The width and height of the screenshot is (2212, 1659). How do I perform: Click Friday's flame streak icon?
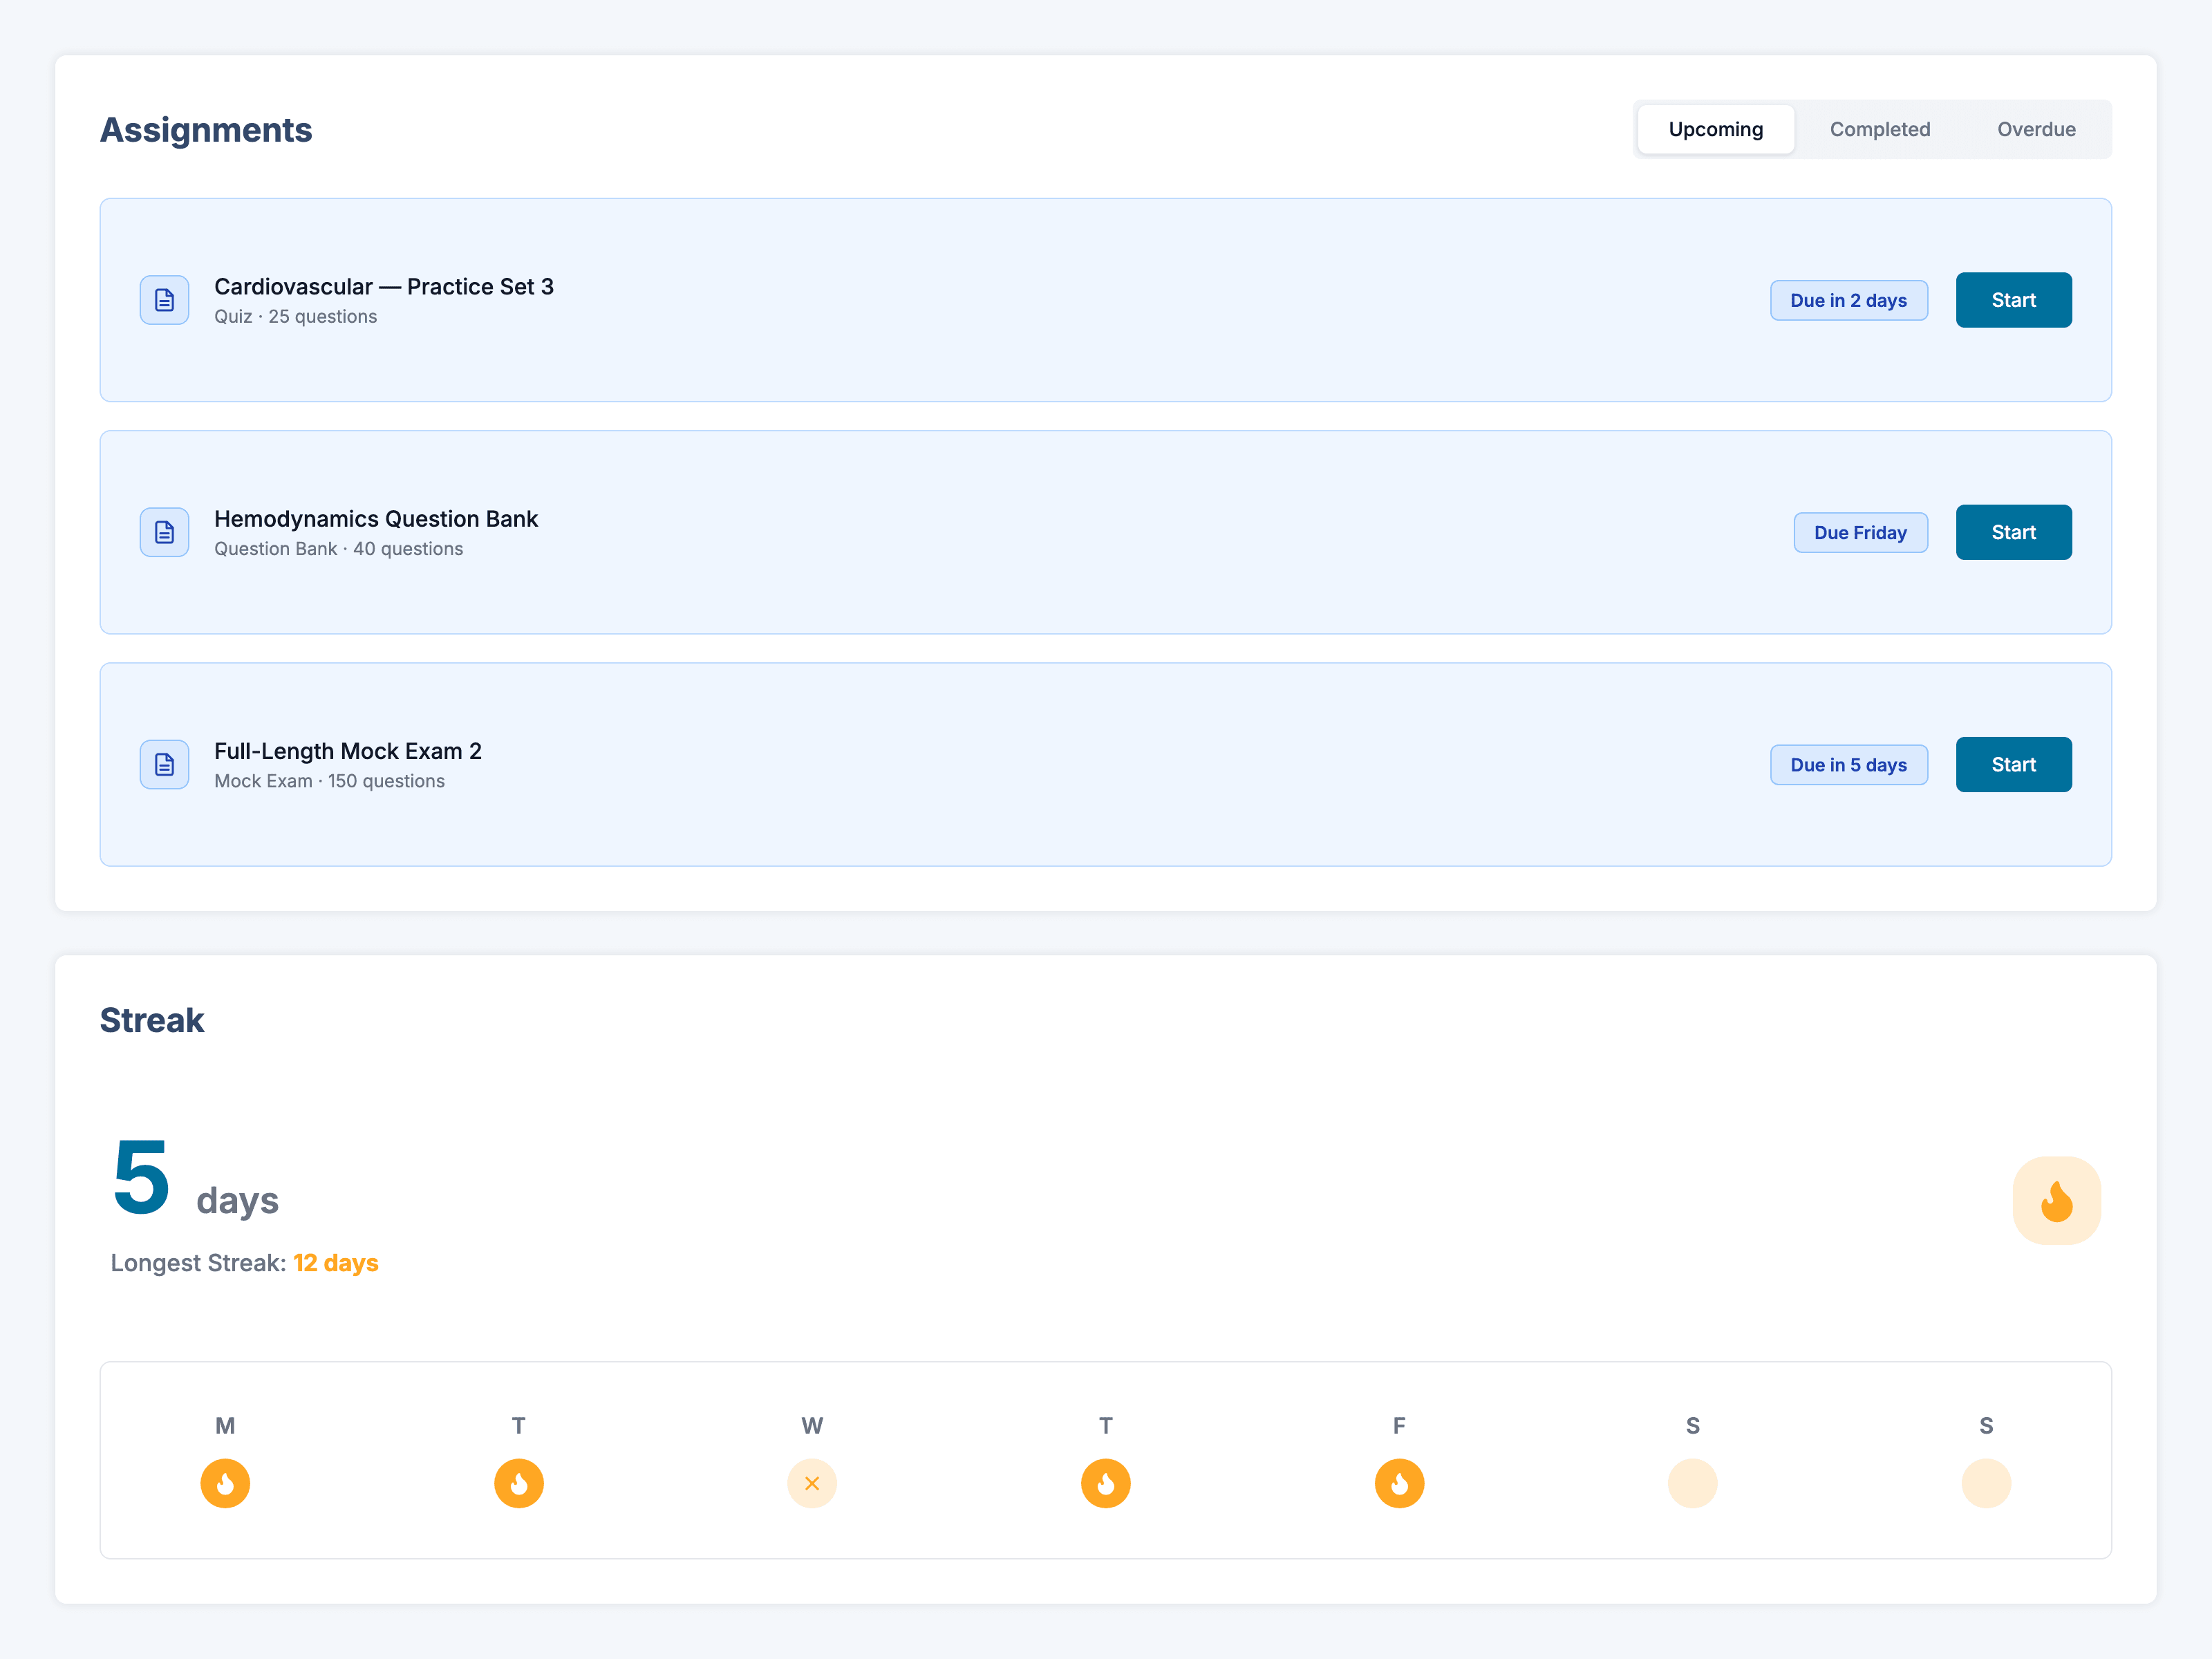point(1399,1483)
